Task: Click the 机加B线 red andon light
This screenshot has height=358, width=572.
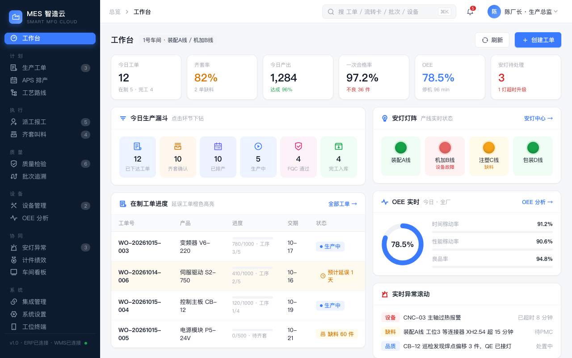Action: pyautogui.click(x=445, y=148)
